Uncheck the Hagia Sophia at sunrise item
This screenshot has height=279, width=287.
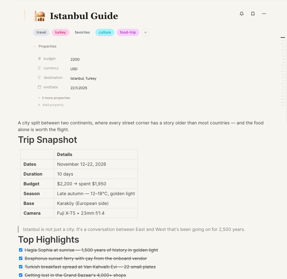(x=21, y=250)
